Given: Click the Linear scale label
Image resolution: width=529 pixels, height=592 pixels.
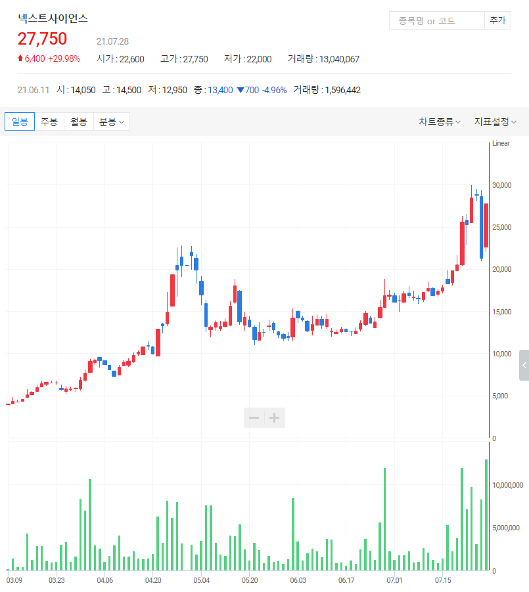Looking at the screenshot, I should click(x=501, y=144).
